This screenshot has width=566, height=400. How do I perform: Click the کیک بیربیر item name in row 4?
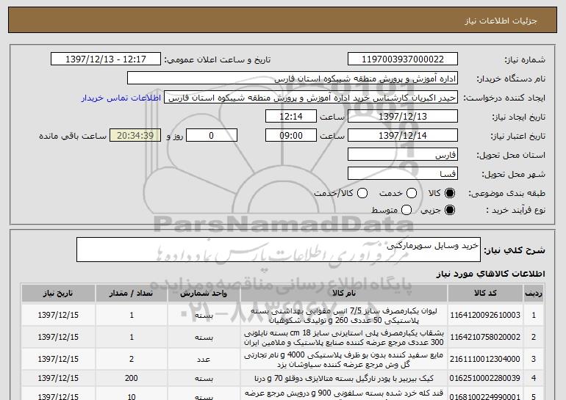tap(344, 379)
